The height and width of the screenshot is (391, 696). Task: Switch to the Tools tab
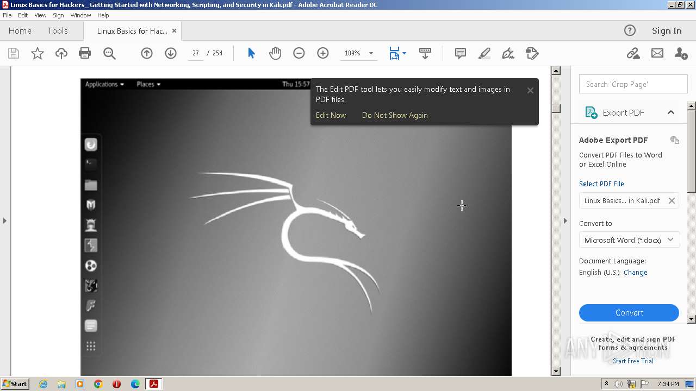tap(57, 31)
